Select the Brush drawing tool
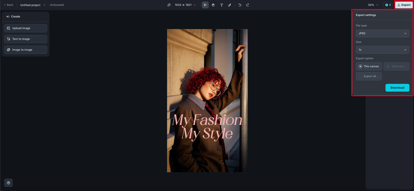Screen dimensions: 414x191 [230, 5]
